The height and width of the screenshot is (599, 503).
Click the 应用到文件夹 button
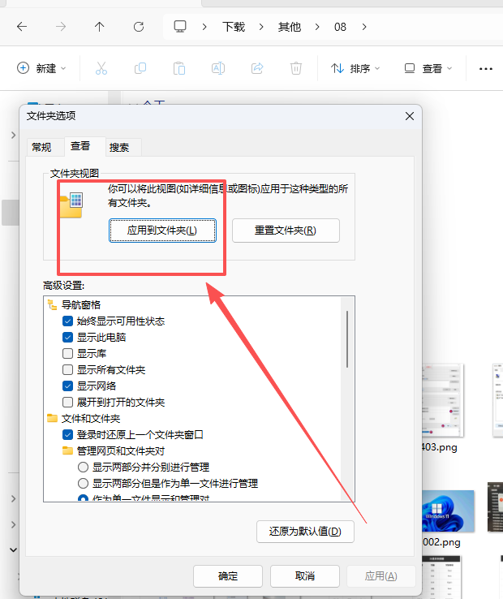point(162,231)
